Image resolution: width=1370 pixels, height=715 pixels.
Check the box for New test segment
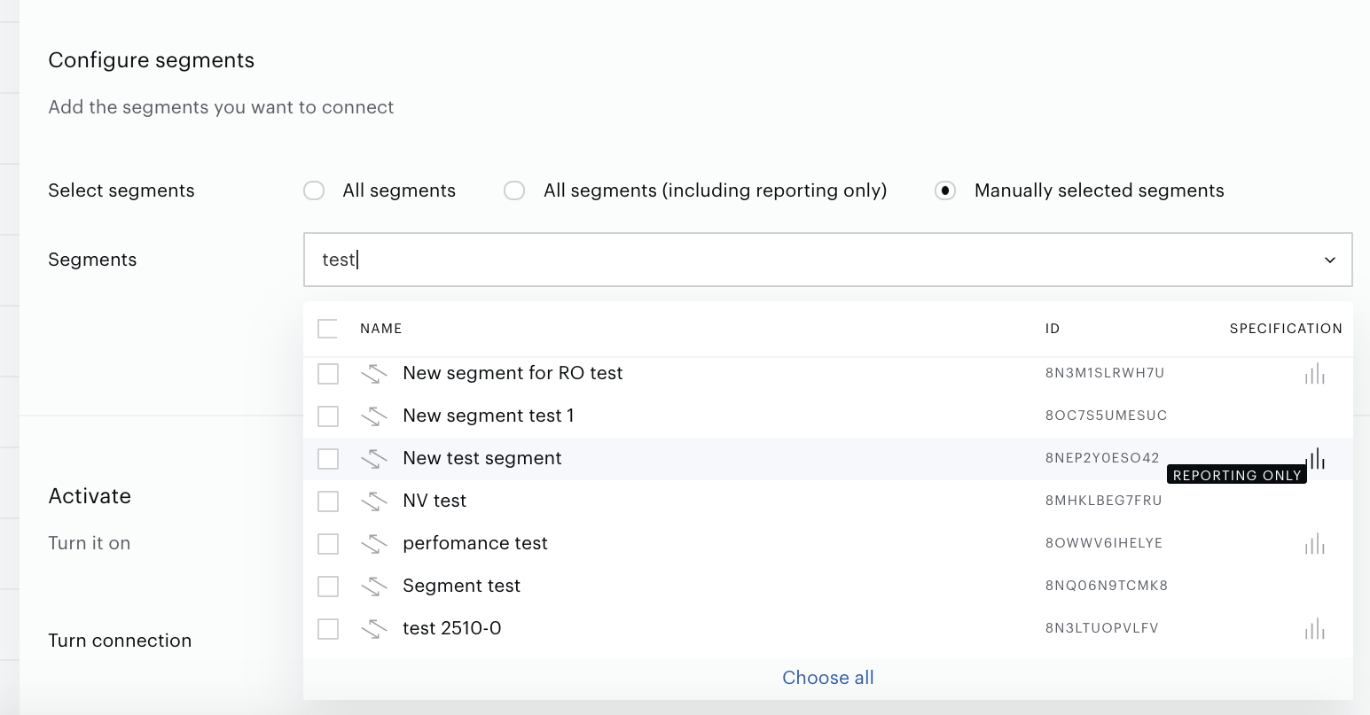(328, 459)
